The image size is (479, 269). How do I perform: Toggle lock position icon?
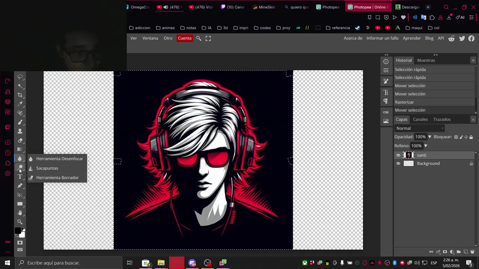click(x=466, y=137)
